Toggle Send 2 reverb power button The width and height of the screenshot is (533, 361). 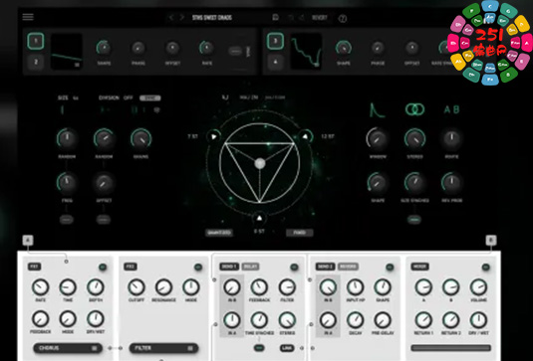tap(390, 267)
